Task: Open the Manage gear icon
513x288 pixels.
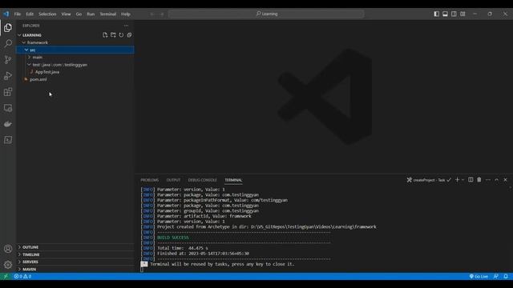Action: pos(8,265)
